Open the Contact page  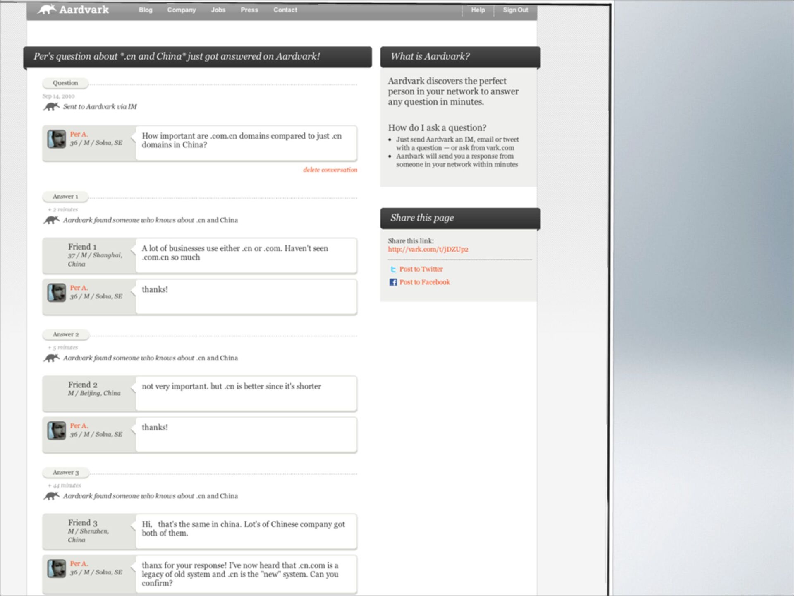point(285,10)
